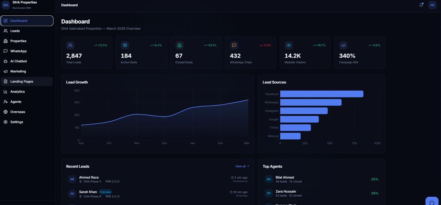Click the Campaign ROI megaphone icon
The height and width of the screenshot is (205, 441).
[x=343, y=45]
